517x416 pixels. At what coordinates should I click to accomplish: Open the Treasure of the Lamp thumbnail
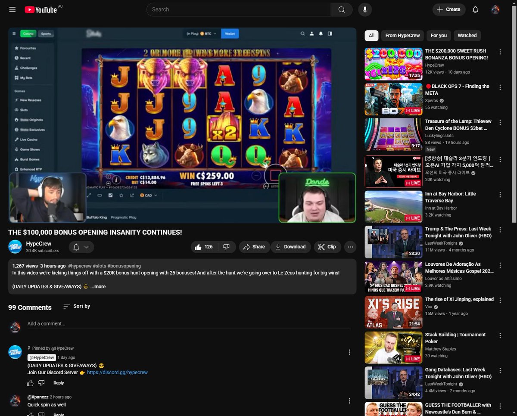point(393,134)
